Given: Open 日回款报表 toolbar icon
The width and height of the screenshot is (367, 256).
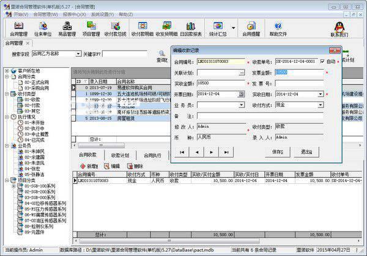Looking at the screenshot, I should (191, 29).
